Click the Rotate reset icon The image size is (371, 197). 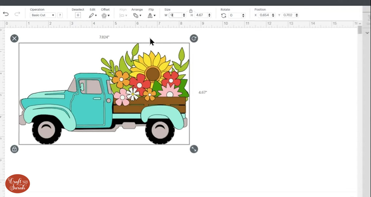coord(223,15)
